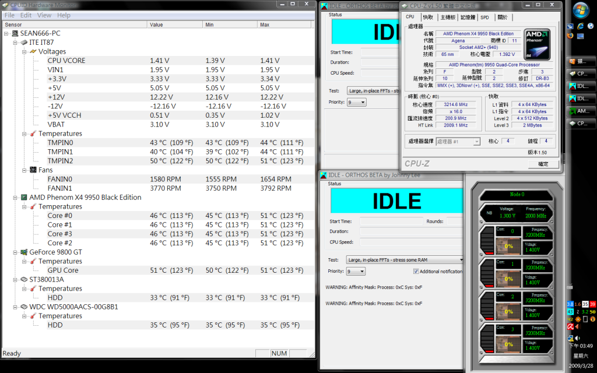Select the Core #3 temperature row
The width and height of the screenshot is (597, 373).
tap(181, 234)
